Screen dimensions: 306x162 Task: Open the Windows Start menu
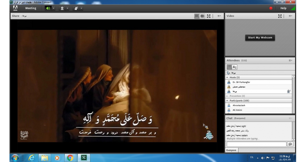click(x=15, y=158)
